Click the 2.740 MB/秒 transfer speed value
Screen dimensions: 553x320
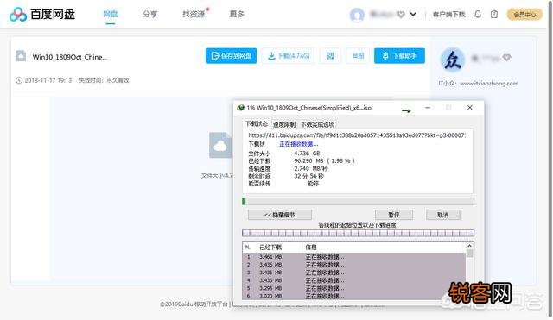(311, 168)
